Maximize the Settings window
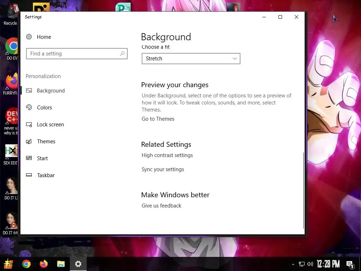This screenshot has width=361, height=271. [x=280, y=17]
